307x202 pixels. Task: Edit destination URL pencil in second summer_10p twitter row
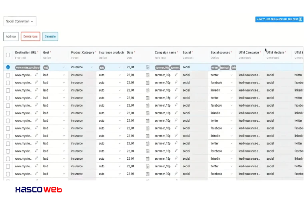point(36,120)
